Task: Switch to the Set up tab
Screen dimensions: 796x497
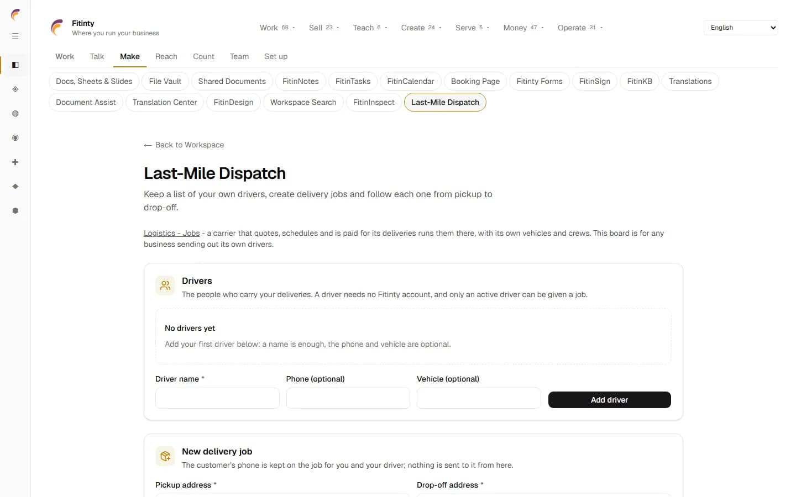Action: tap(276, 56)
